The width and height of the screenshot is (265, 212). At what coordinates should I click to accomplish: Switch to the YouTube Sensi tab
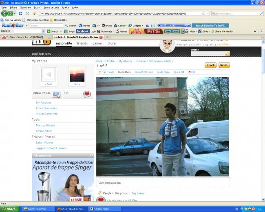click(x=26, y=37)
